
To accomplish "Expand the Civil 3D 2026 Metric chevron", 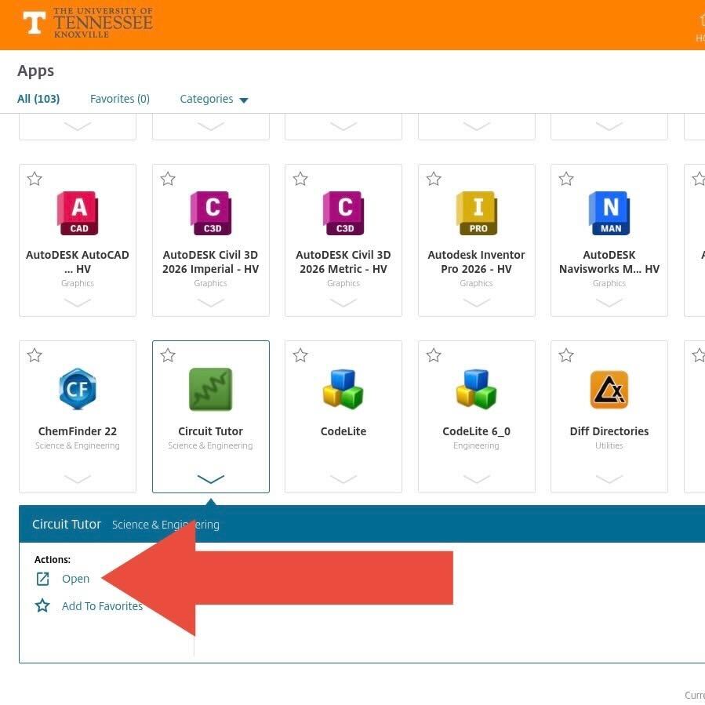I will (343, 303).
